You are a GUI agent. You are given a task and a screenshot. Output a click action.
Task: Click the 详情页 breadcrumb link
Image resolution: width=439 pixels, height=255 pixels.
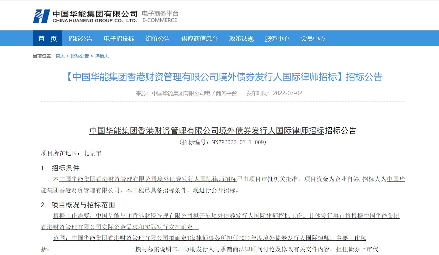pos(102,56)
